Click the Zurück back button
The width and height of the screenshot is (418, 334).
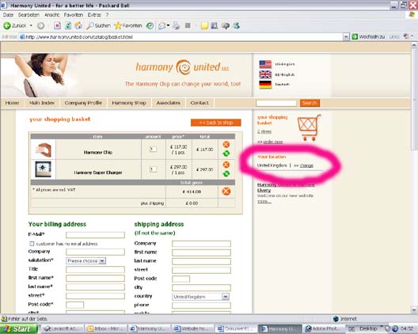click(x=15, y=25)
